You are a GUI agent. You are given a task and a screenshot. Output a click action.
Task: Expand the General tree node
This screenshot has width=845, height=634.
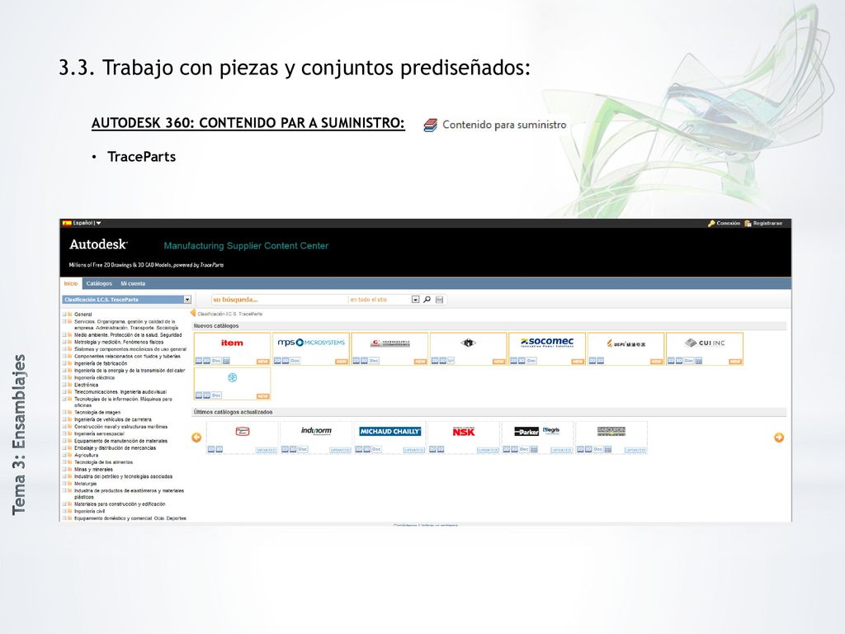coord(64,314)
